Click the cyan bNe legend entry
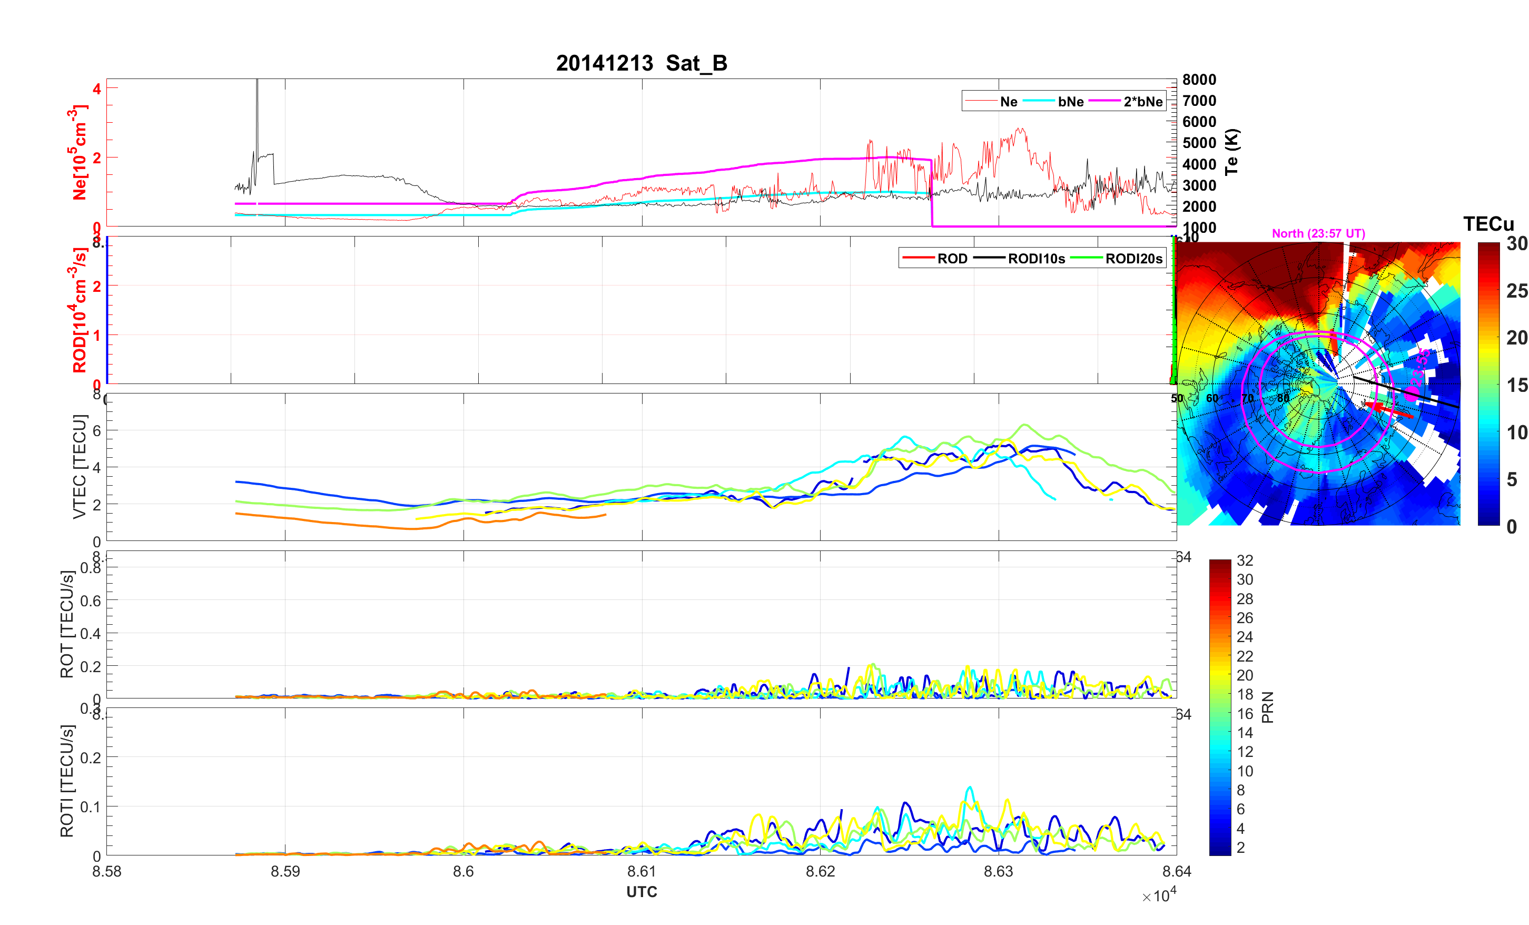This screenshot has width=1529, height=925. pyautogui.click(x=1070, y=102)
